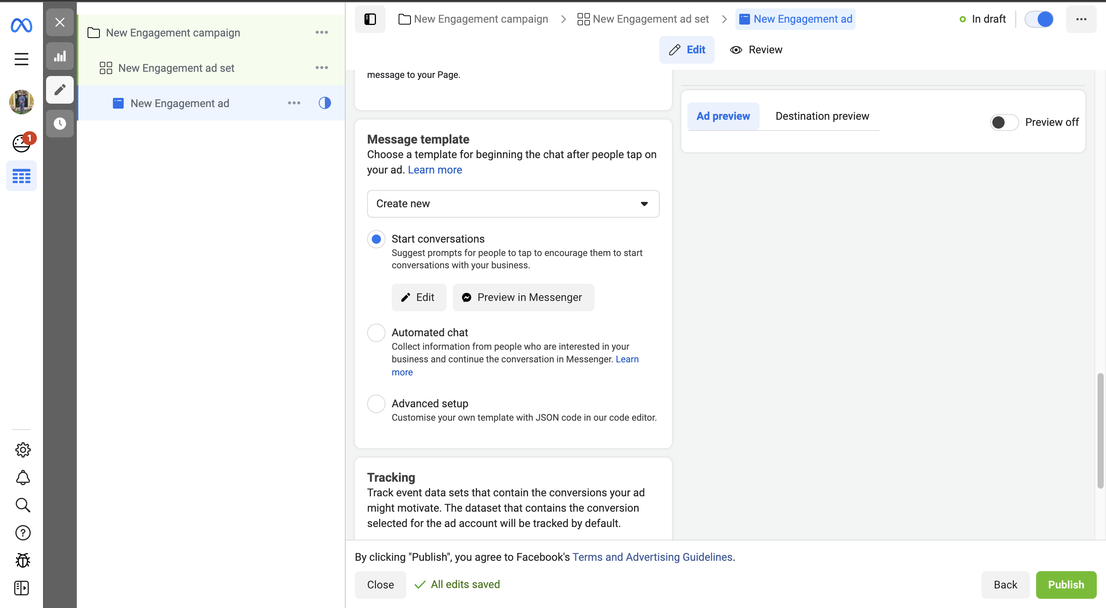
Task: Switch to the Destination preview tab
Action: (x=822, y=116)
